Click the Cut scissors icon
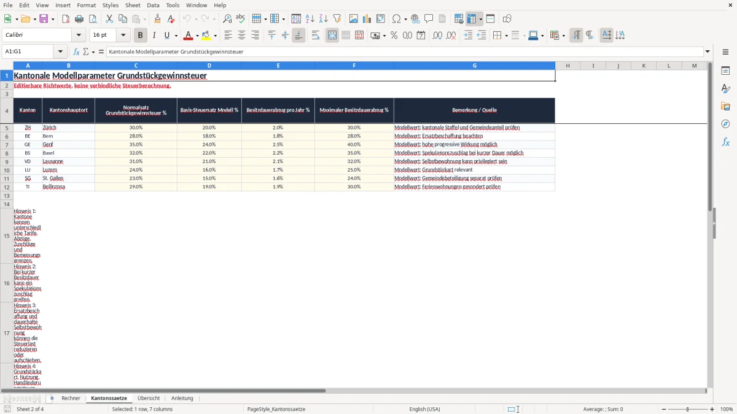 pos(109,19)
